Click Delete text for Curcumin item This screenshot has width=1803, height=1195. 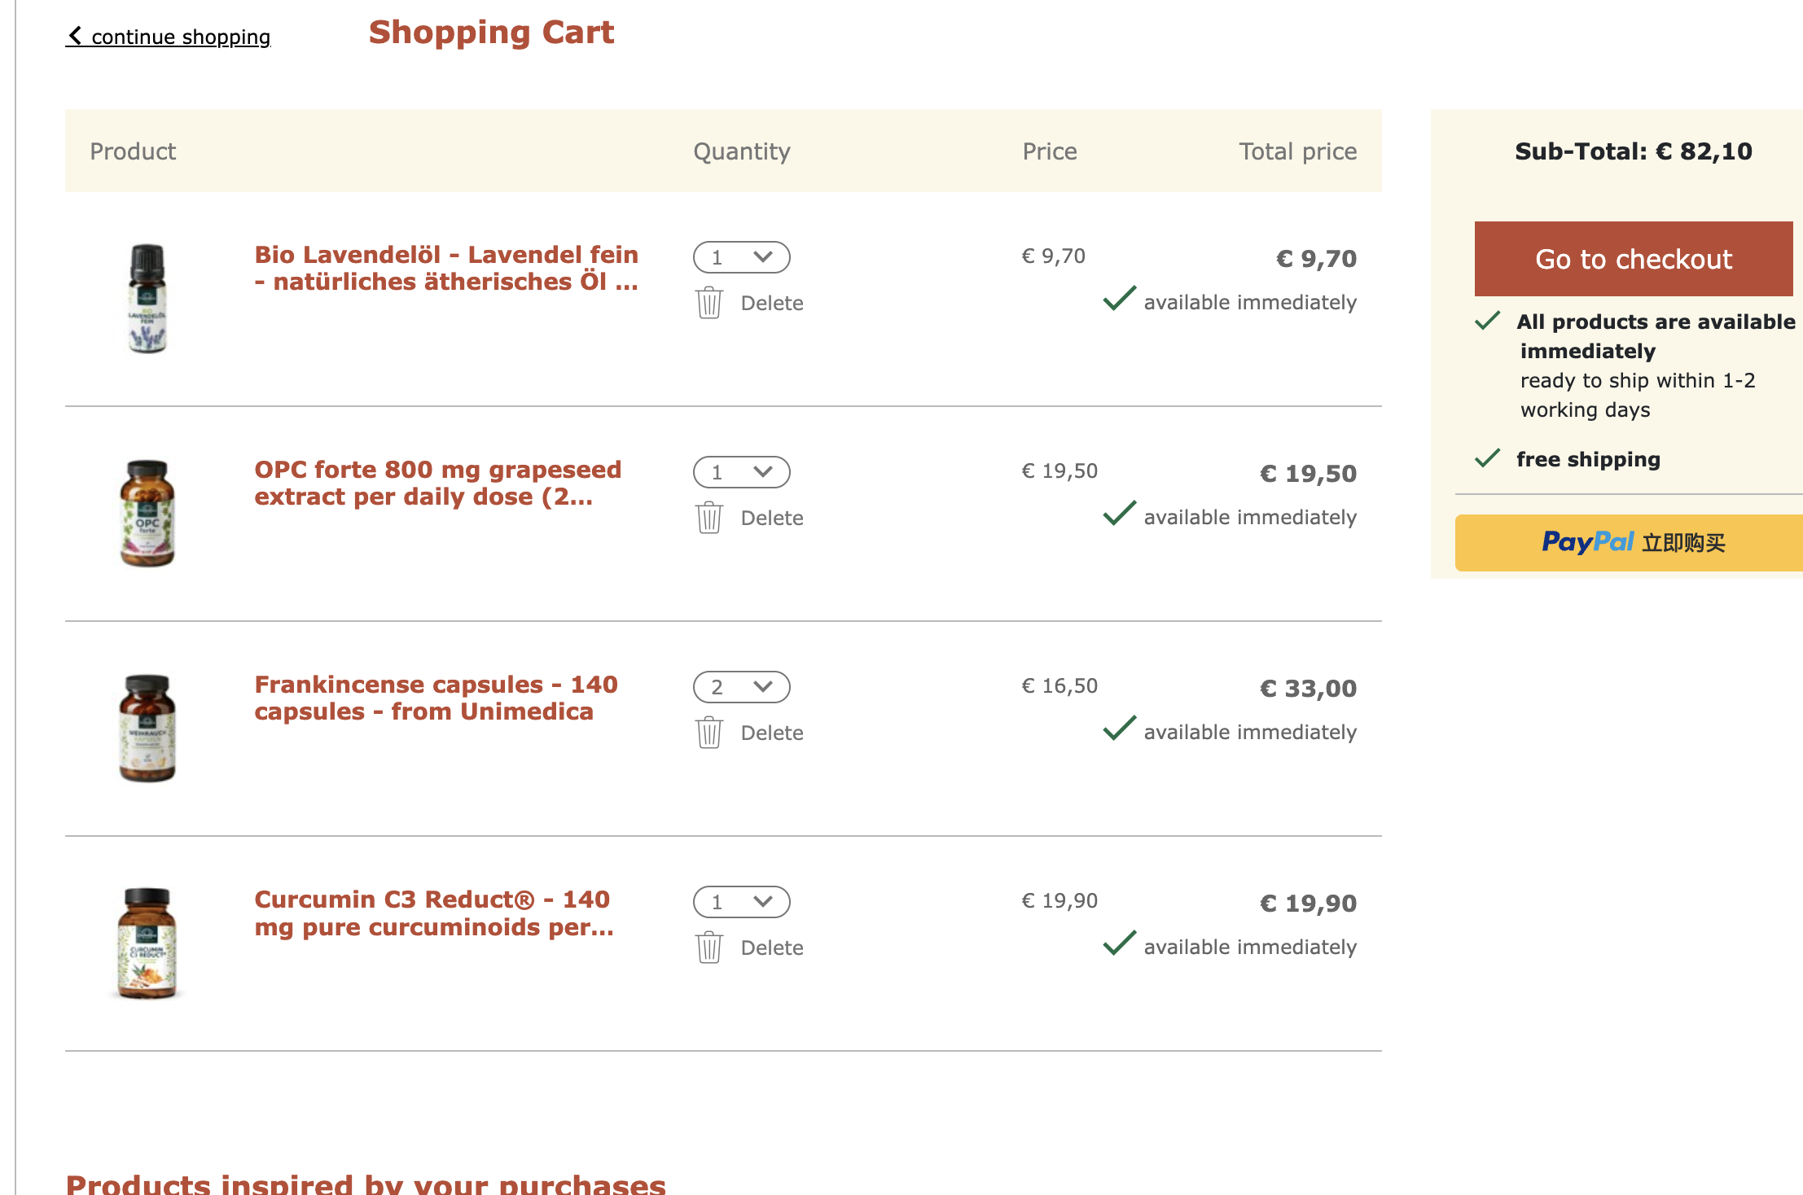[x=772, y=948]
